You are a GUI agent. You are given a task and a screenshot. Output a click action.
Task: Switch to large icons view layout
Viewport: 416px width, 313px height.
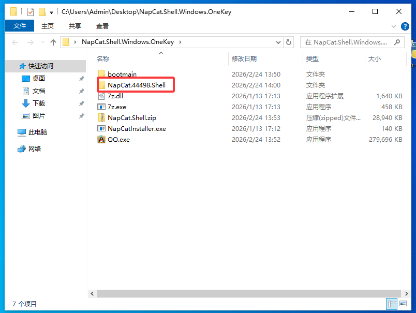(403, 304)
